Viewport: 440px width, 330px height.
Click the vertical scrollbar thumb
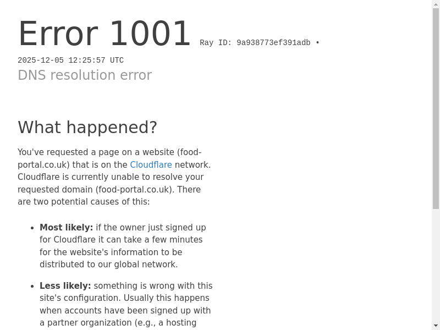coord(436,108)
